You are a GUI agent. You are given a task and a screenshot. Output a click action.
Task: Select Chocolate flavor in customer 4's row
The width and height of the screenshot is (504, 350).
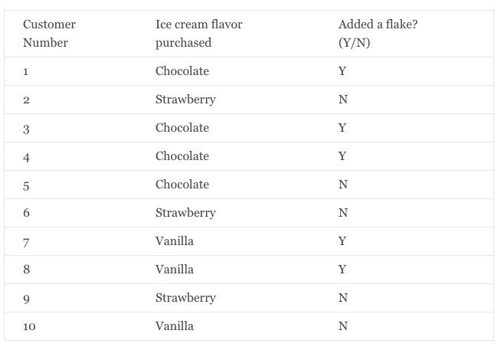(x=182, y=156)
